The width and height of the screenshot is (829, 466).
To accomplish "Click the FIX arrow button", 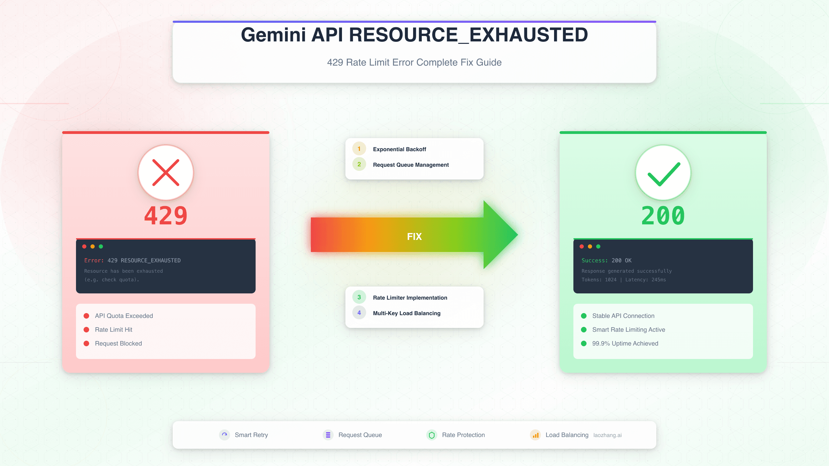I will (x=414, y=236).
